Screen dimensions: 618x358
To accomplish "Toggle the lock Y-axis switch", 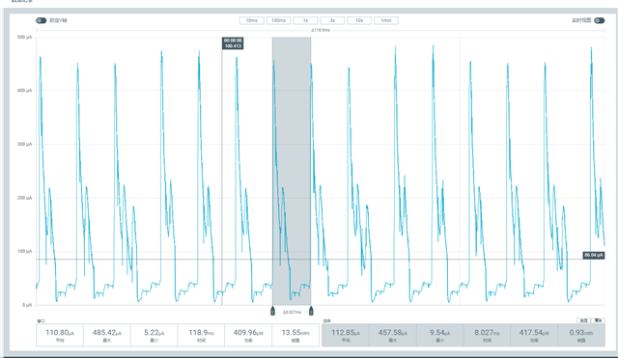I will click(41, 20).
